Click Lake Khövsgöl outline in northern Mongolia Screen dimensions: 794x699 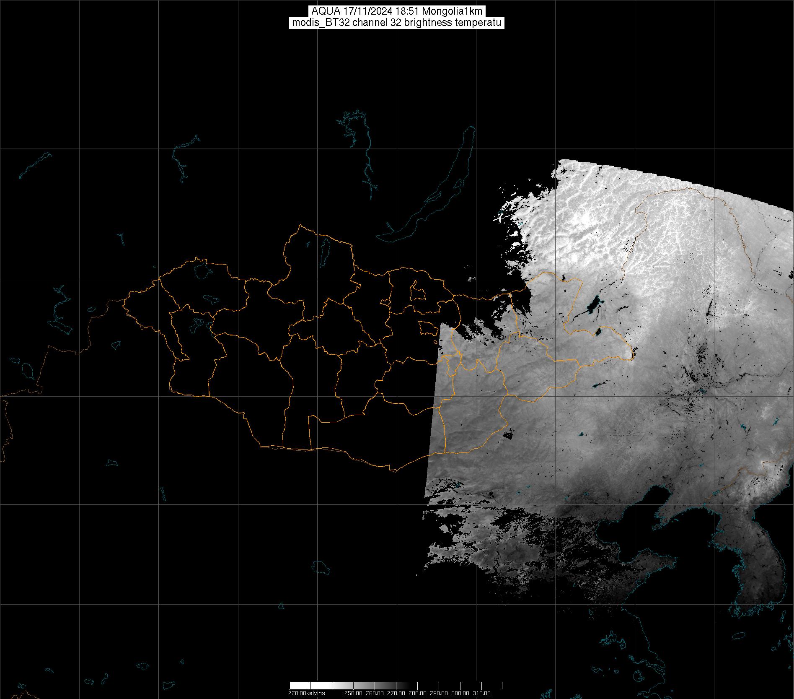tap(324, 250)
